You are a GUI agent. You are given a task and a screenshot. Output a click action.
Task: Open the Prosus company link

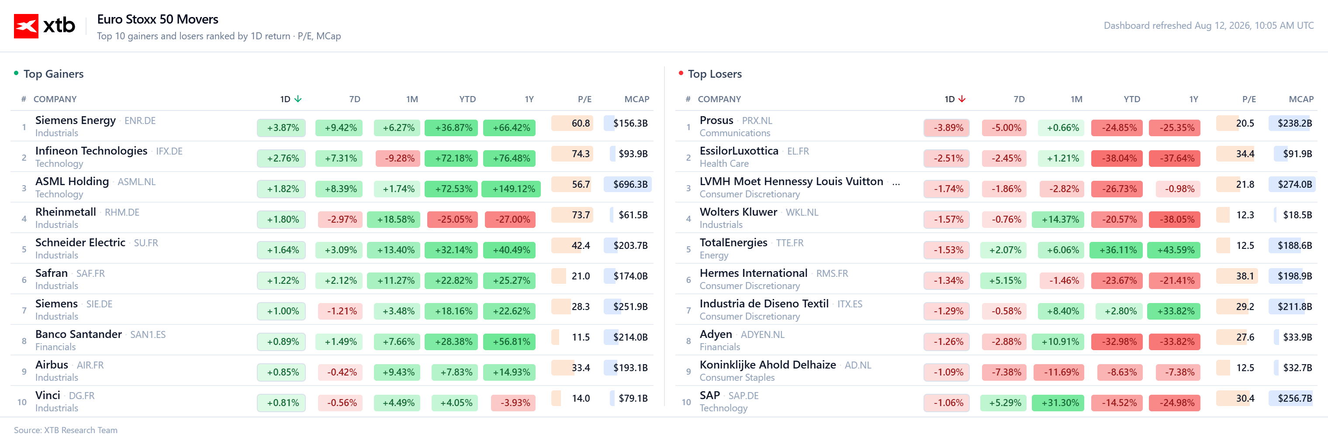click(x=716, y=120)
